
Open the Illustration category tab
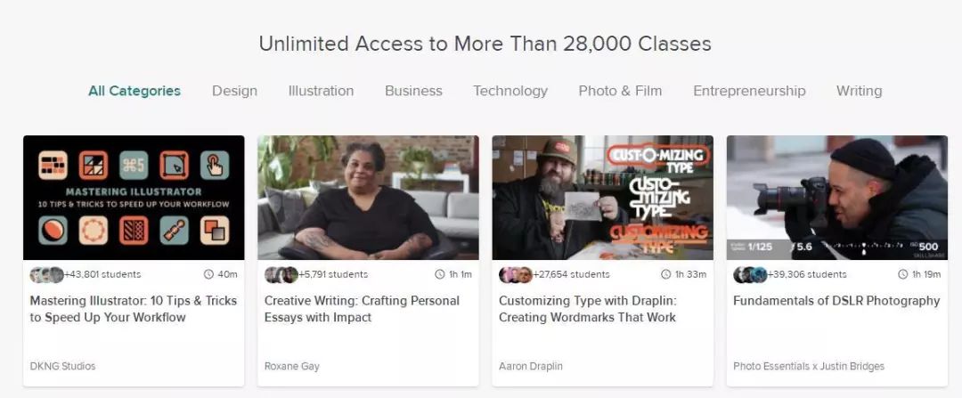(x=321, y=91)
